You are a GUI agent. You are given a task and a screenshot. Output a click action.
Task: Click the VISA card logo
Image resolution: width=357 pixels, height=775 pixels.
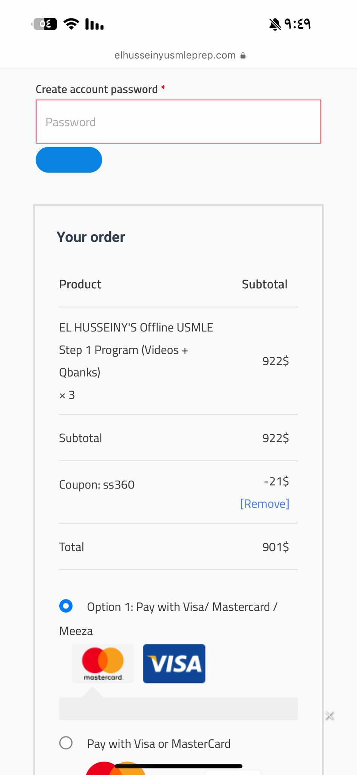coord(174,663)
